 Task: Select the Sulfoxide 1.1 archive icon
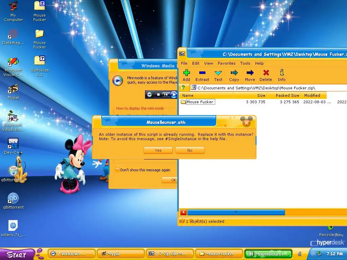tap(40, 66)
